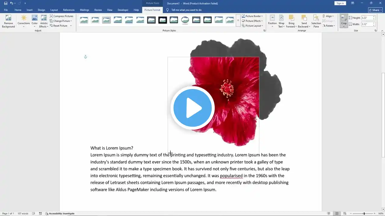Open the Corrections tool
The image size is (385, 216).
23,19
